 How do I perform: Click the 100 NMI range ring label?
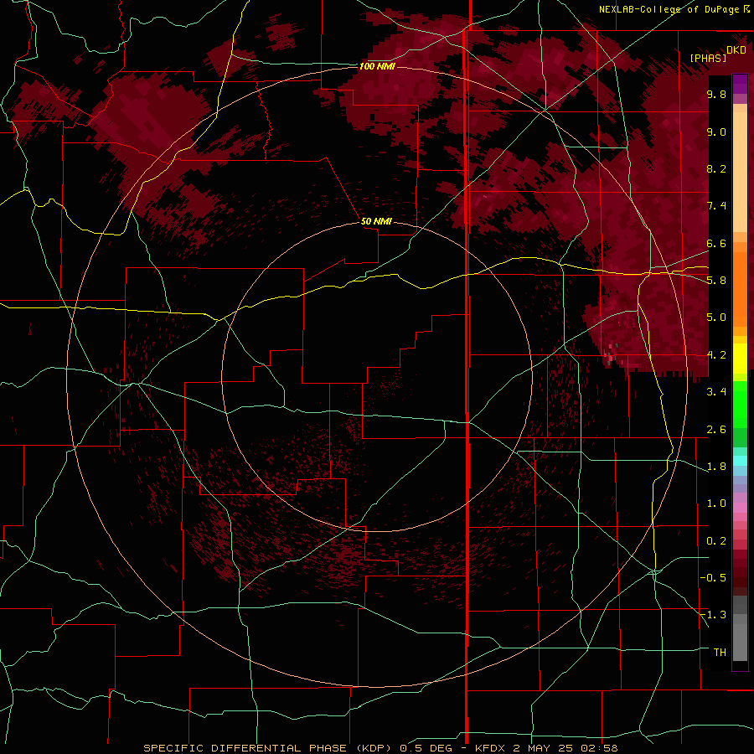pos(377,66)
